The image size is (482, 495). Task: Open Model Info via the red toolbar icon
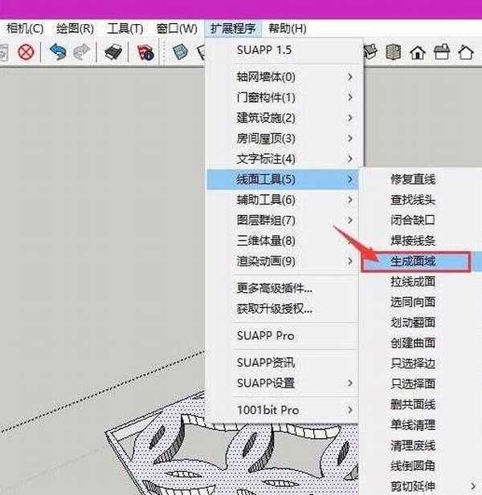145,53
